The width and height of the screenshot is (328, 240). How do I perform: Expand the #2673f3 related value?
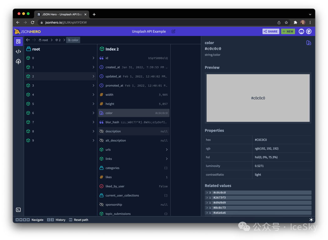click(207, 197)
